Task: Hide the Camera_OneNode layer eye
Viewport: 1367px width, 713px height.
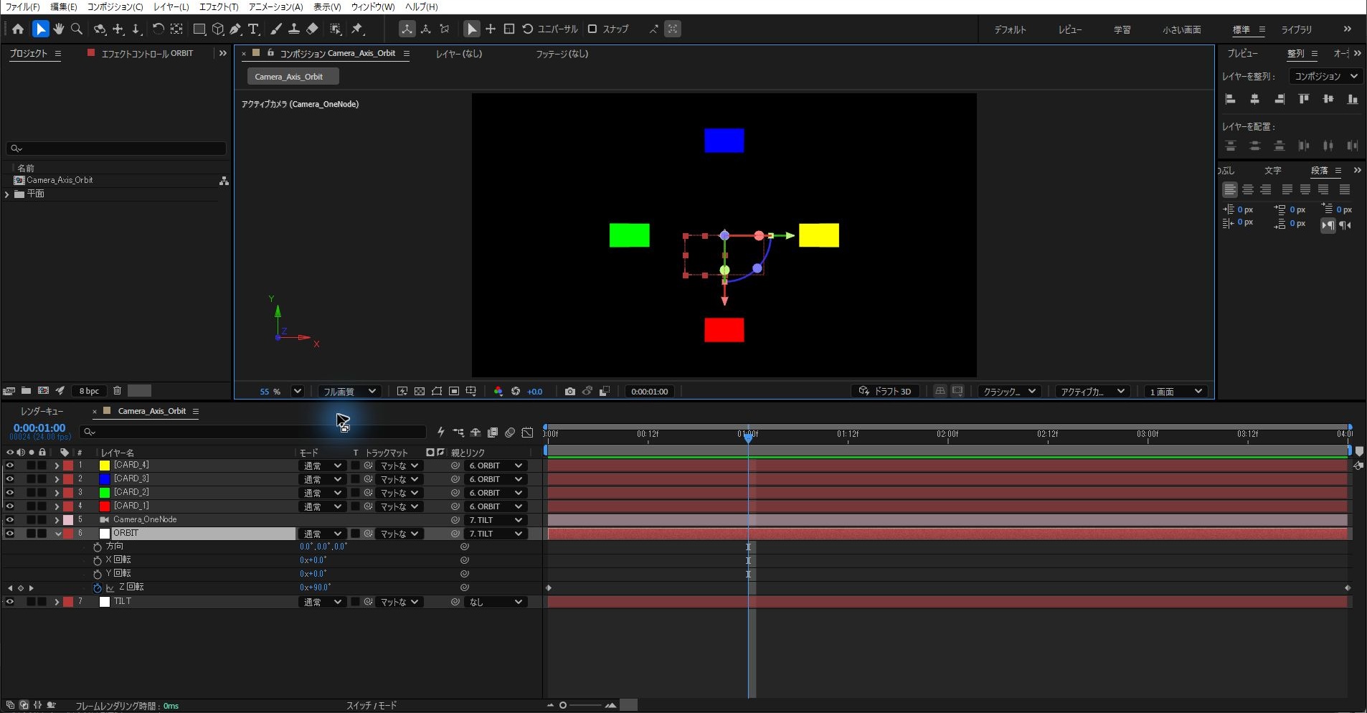Action: point(10,520)
